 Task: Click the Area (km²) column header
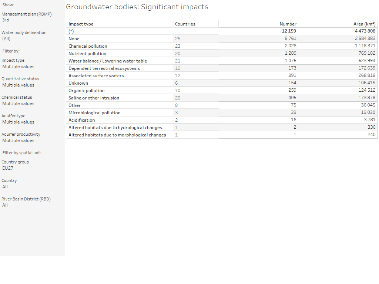pos(365,24)
